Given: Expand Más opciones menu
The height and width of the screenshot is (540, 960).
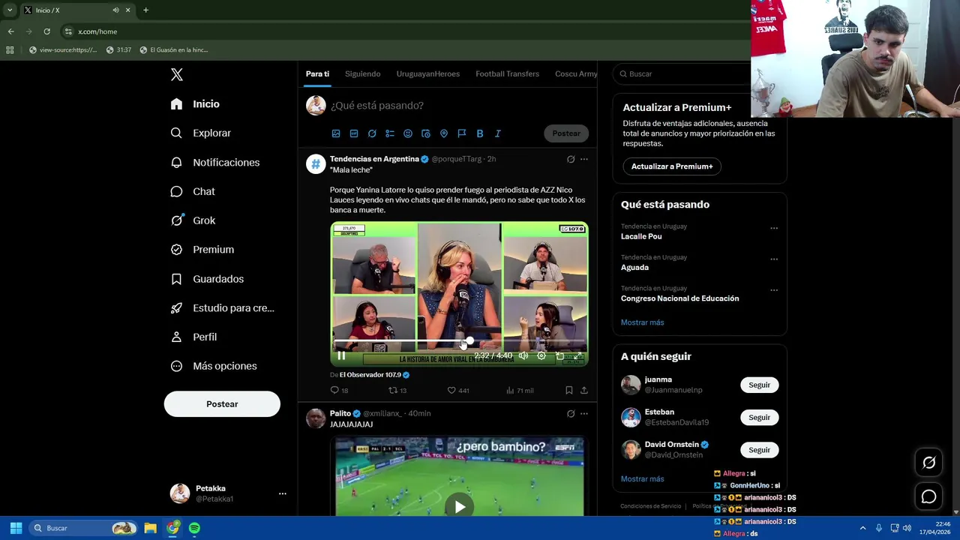Looking at the screenshot, I should coord(214,366).
